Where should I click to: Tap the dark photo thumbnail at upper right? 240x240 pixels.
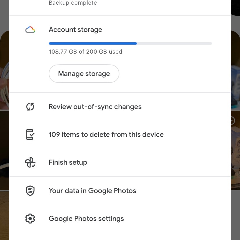pos(235,7)
